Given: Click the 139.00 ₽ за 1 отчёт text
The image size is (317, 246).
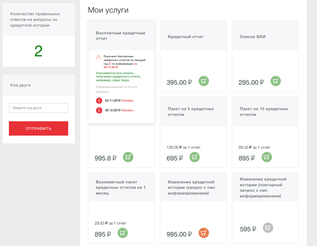Looking at the screenshot, I should (x=183, y=147).
